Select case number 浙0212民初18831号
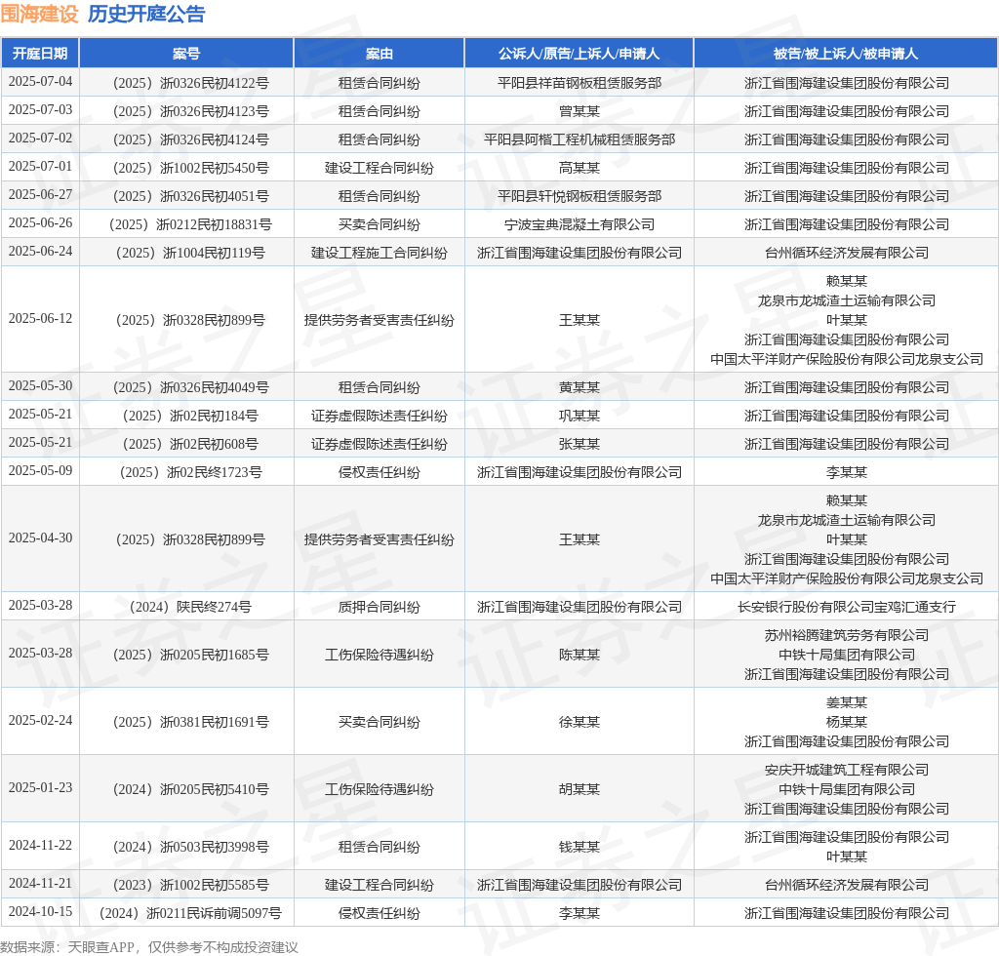Image resolution: width=999 pixels, height=956 pixels. (190, 224)
